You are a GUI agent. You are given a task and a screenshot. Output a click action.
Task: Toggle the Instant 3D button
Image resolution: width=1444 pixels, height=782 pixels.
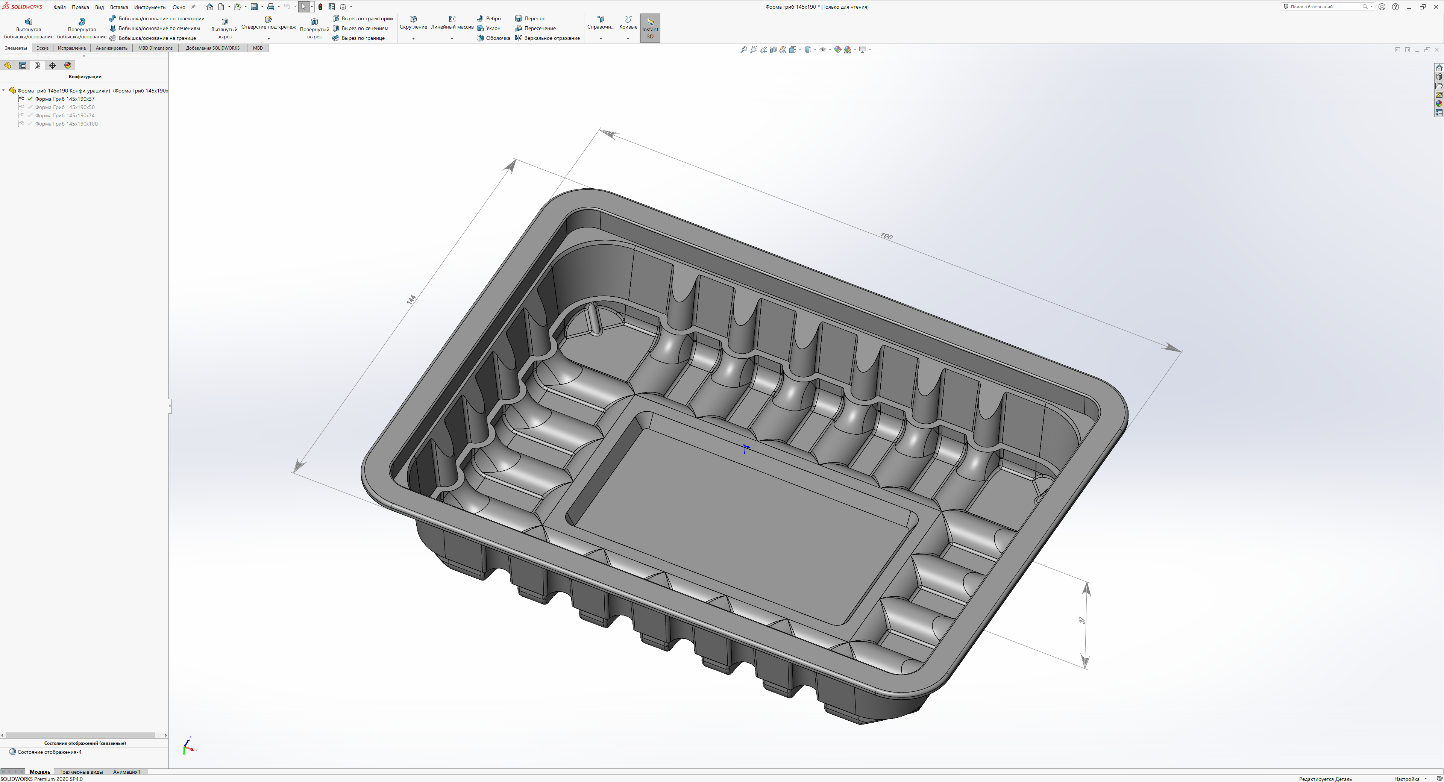[650, 28]
